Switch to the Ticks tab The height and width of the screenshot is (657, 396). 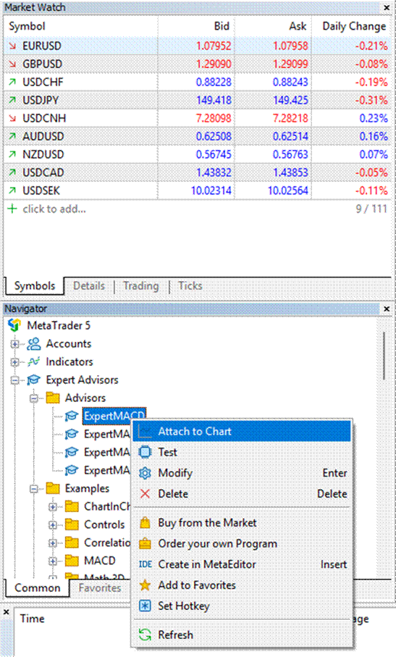coord(190,285)
